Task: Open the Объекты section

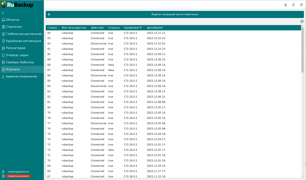Action: click(13, 20)
